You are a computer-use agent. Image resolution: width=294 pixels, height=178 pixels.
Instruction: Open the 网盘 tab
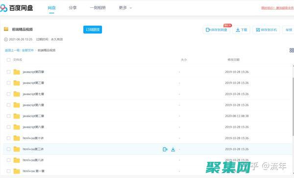click(51, 8)
